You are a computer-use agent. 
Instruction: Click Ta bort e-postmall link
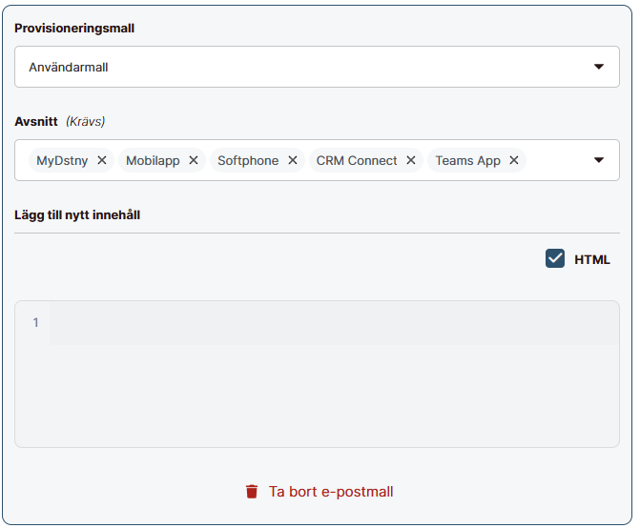coord(330,492)
